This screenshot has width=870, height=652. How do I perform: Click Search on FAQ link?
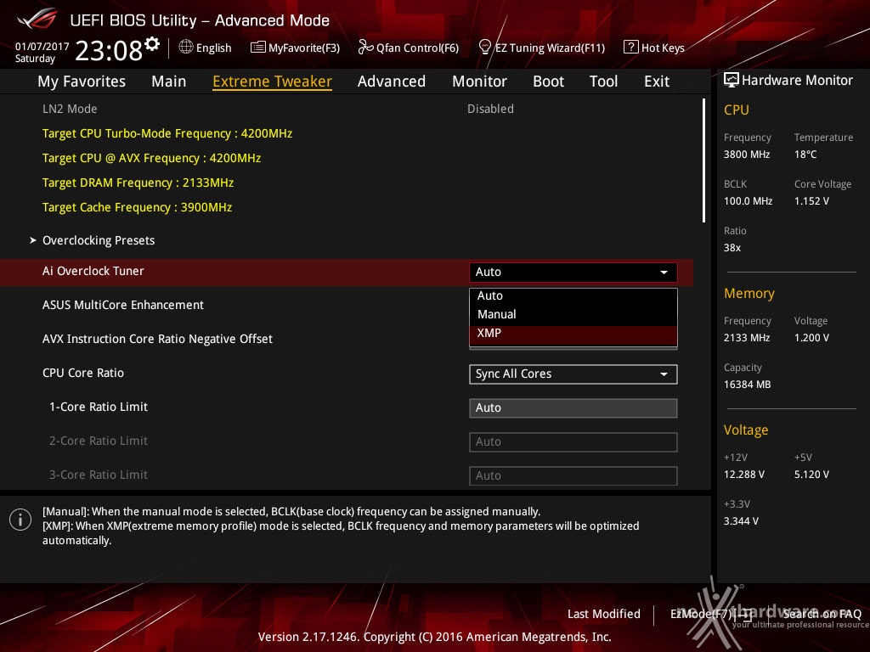[x=822, y=614]
